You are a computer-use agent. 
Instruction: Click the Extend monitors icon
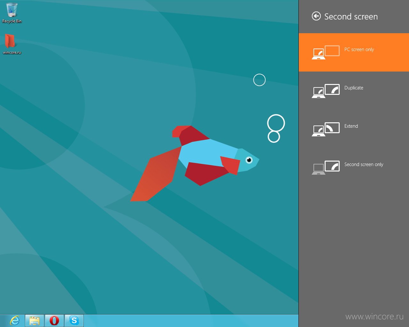[x=326, y=129]
